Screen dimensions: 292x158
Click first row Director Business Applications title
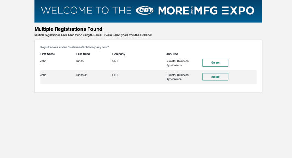click(x=177, y=63)
